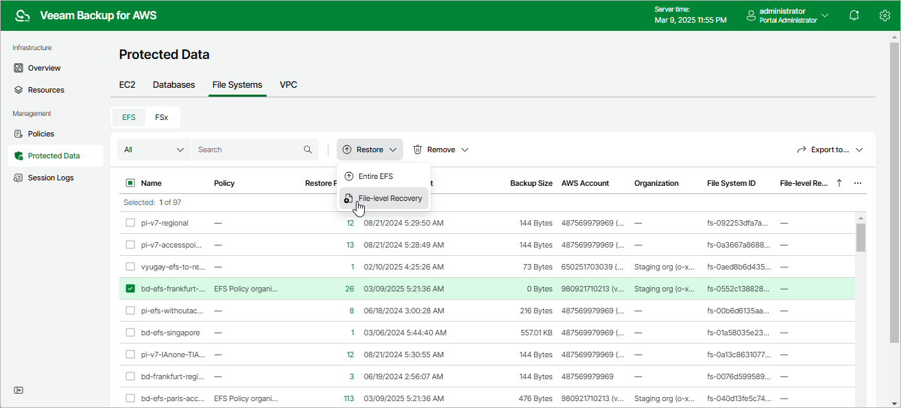Open the Export to dropdown

pos(829,149)
